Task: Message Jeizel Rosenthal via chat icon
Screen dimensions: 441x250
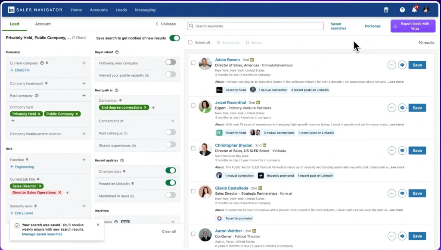Action: click(x=402, y=108)
